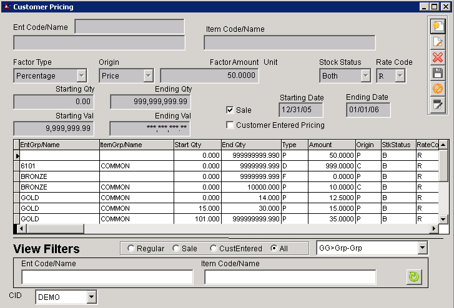Select the Regular view filter radio button
Screen dimensions: 454x308
coord(131,249)
